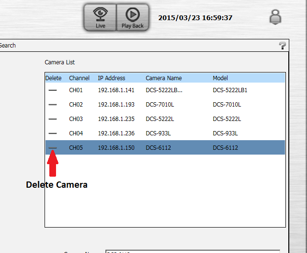
Task: Select channel CH02 cell
Action: coord(76,105)
